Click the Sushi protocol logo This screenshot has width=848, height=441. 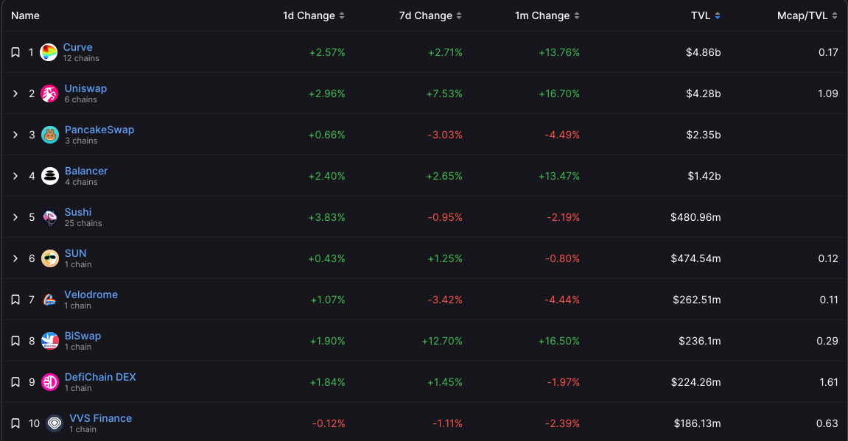pos(49,216)
